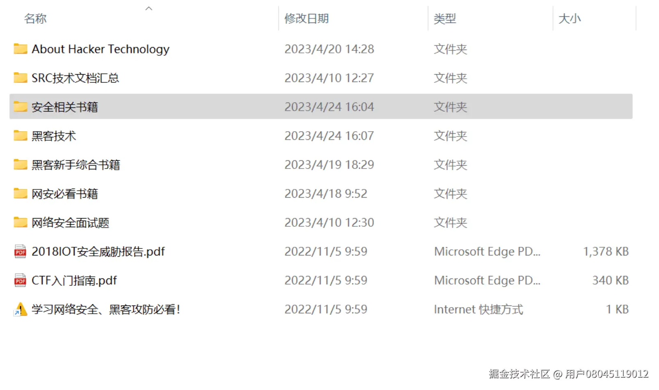
Task: Click the PDF icon of 2018IOT安全威胁报告.pdf
Action: 20,251
